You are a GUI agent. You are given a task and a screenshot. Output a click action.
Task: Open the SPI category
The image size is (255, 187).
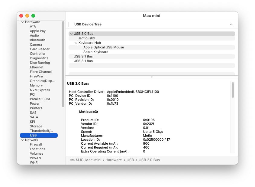point(33,122)
